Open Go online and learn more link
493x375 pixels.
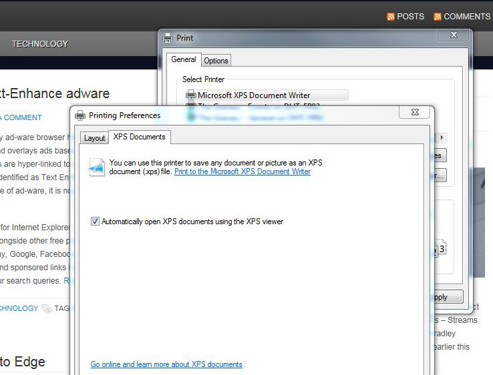tap(166, 364)
